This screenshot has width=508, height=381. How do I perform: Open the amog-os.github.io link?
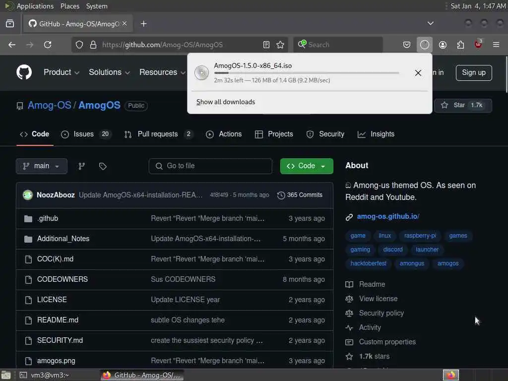tap(388, 216)
